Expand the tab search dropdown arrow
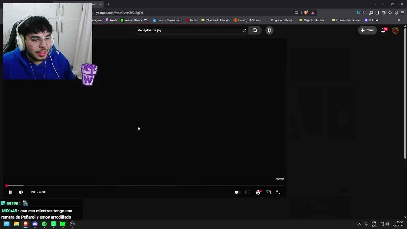Viewport: 407px width, 229px height. (375, 4)
